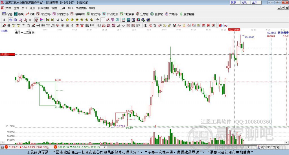Toggle the pink flag icon

point(42,20)
